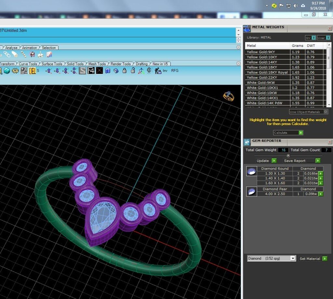Click the Gem Reporter panel icon
Screen dimensions: 333x299
click(247, 142)
